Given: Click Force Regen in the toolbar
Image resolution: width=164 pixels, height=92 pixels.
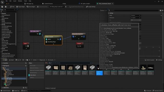Looking at the screenshot, I should click(31, 7).
